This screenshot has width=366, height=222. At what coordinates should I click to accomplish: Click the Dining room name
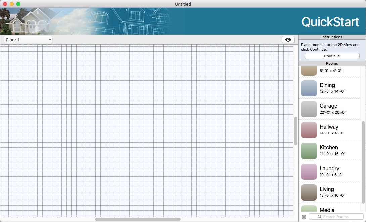point(327,85)
